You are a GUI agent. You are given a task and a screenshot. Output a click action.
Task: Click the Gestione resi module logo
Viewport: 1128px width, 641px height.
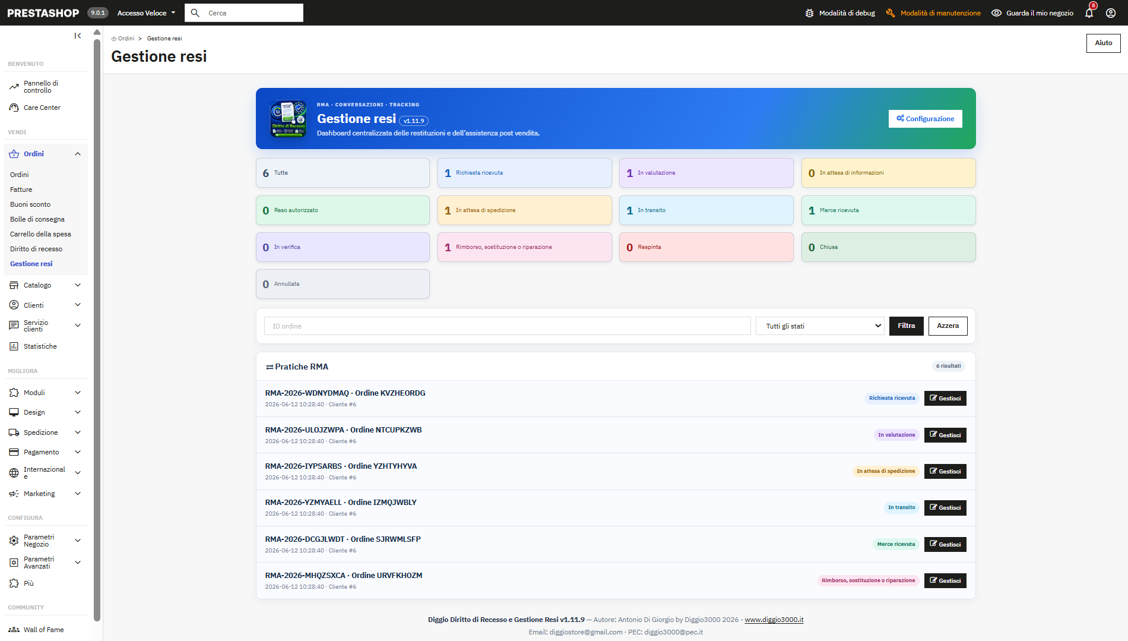(x=289, y=119)
